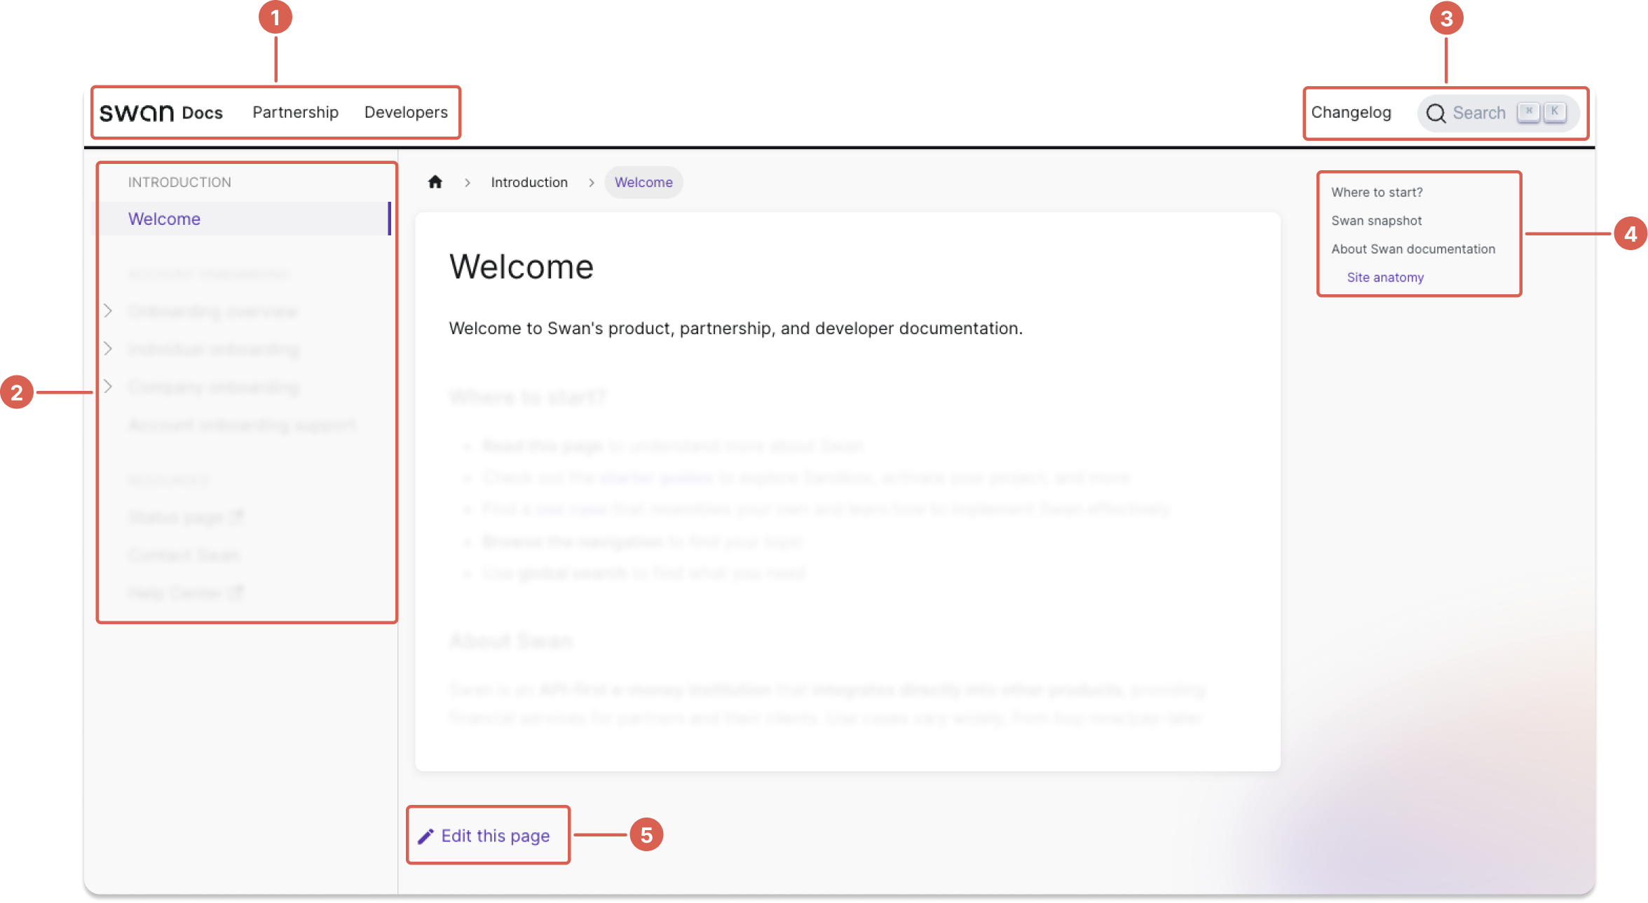Jump to Swan snapshot section
This screenshot has height=903, width=1648.
[1376, 221]
